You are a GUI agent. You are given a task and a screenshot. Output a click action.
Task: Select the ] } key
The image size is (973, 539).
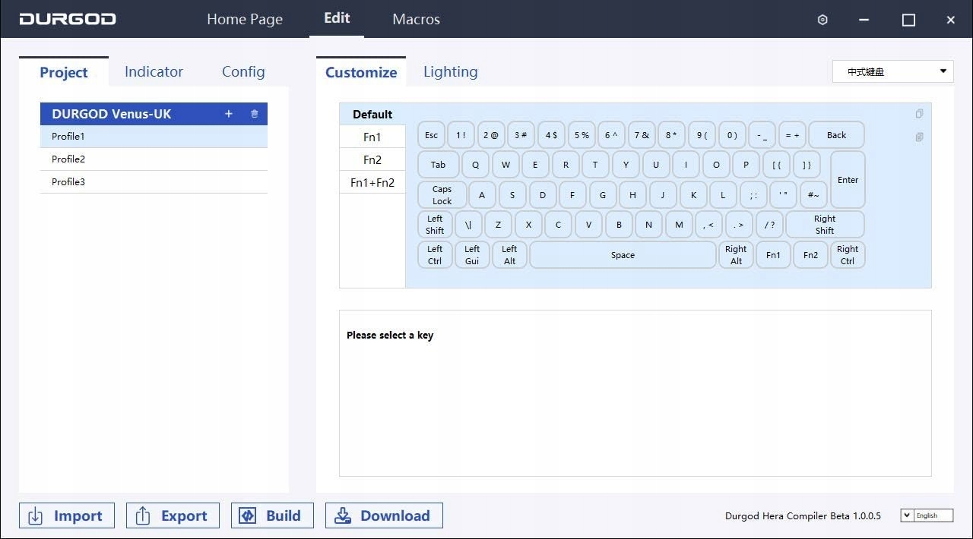point(807,165)
